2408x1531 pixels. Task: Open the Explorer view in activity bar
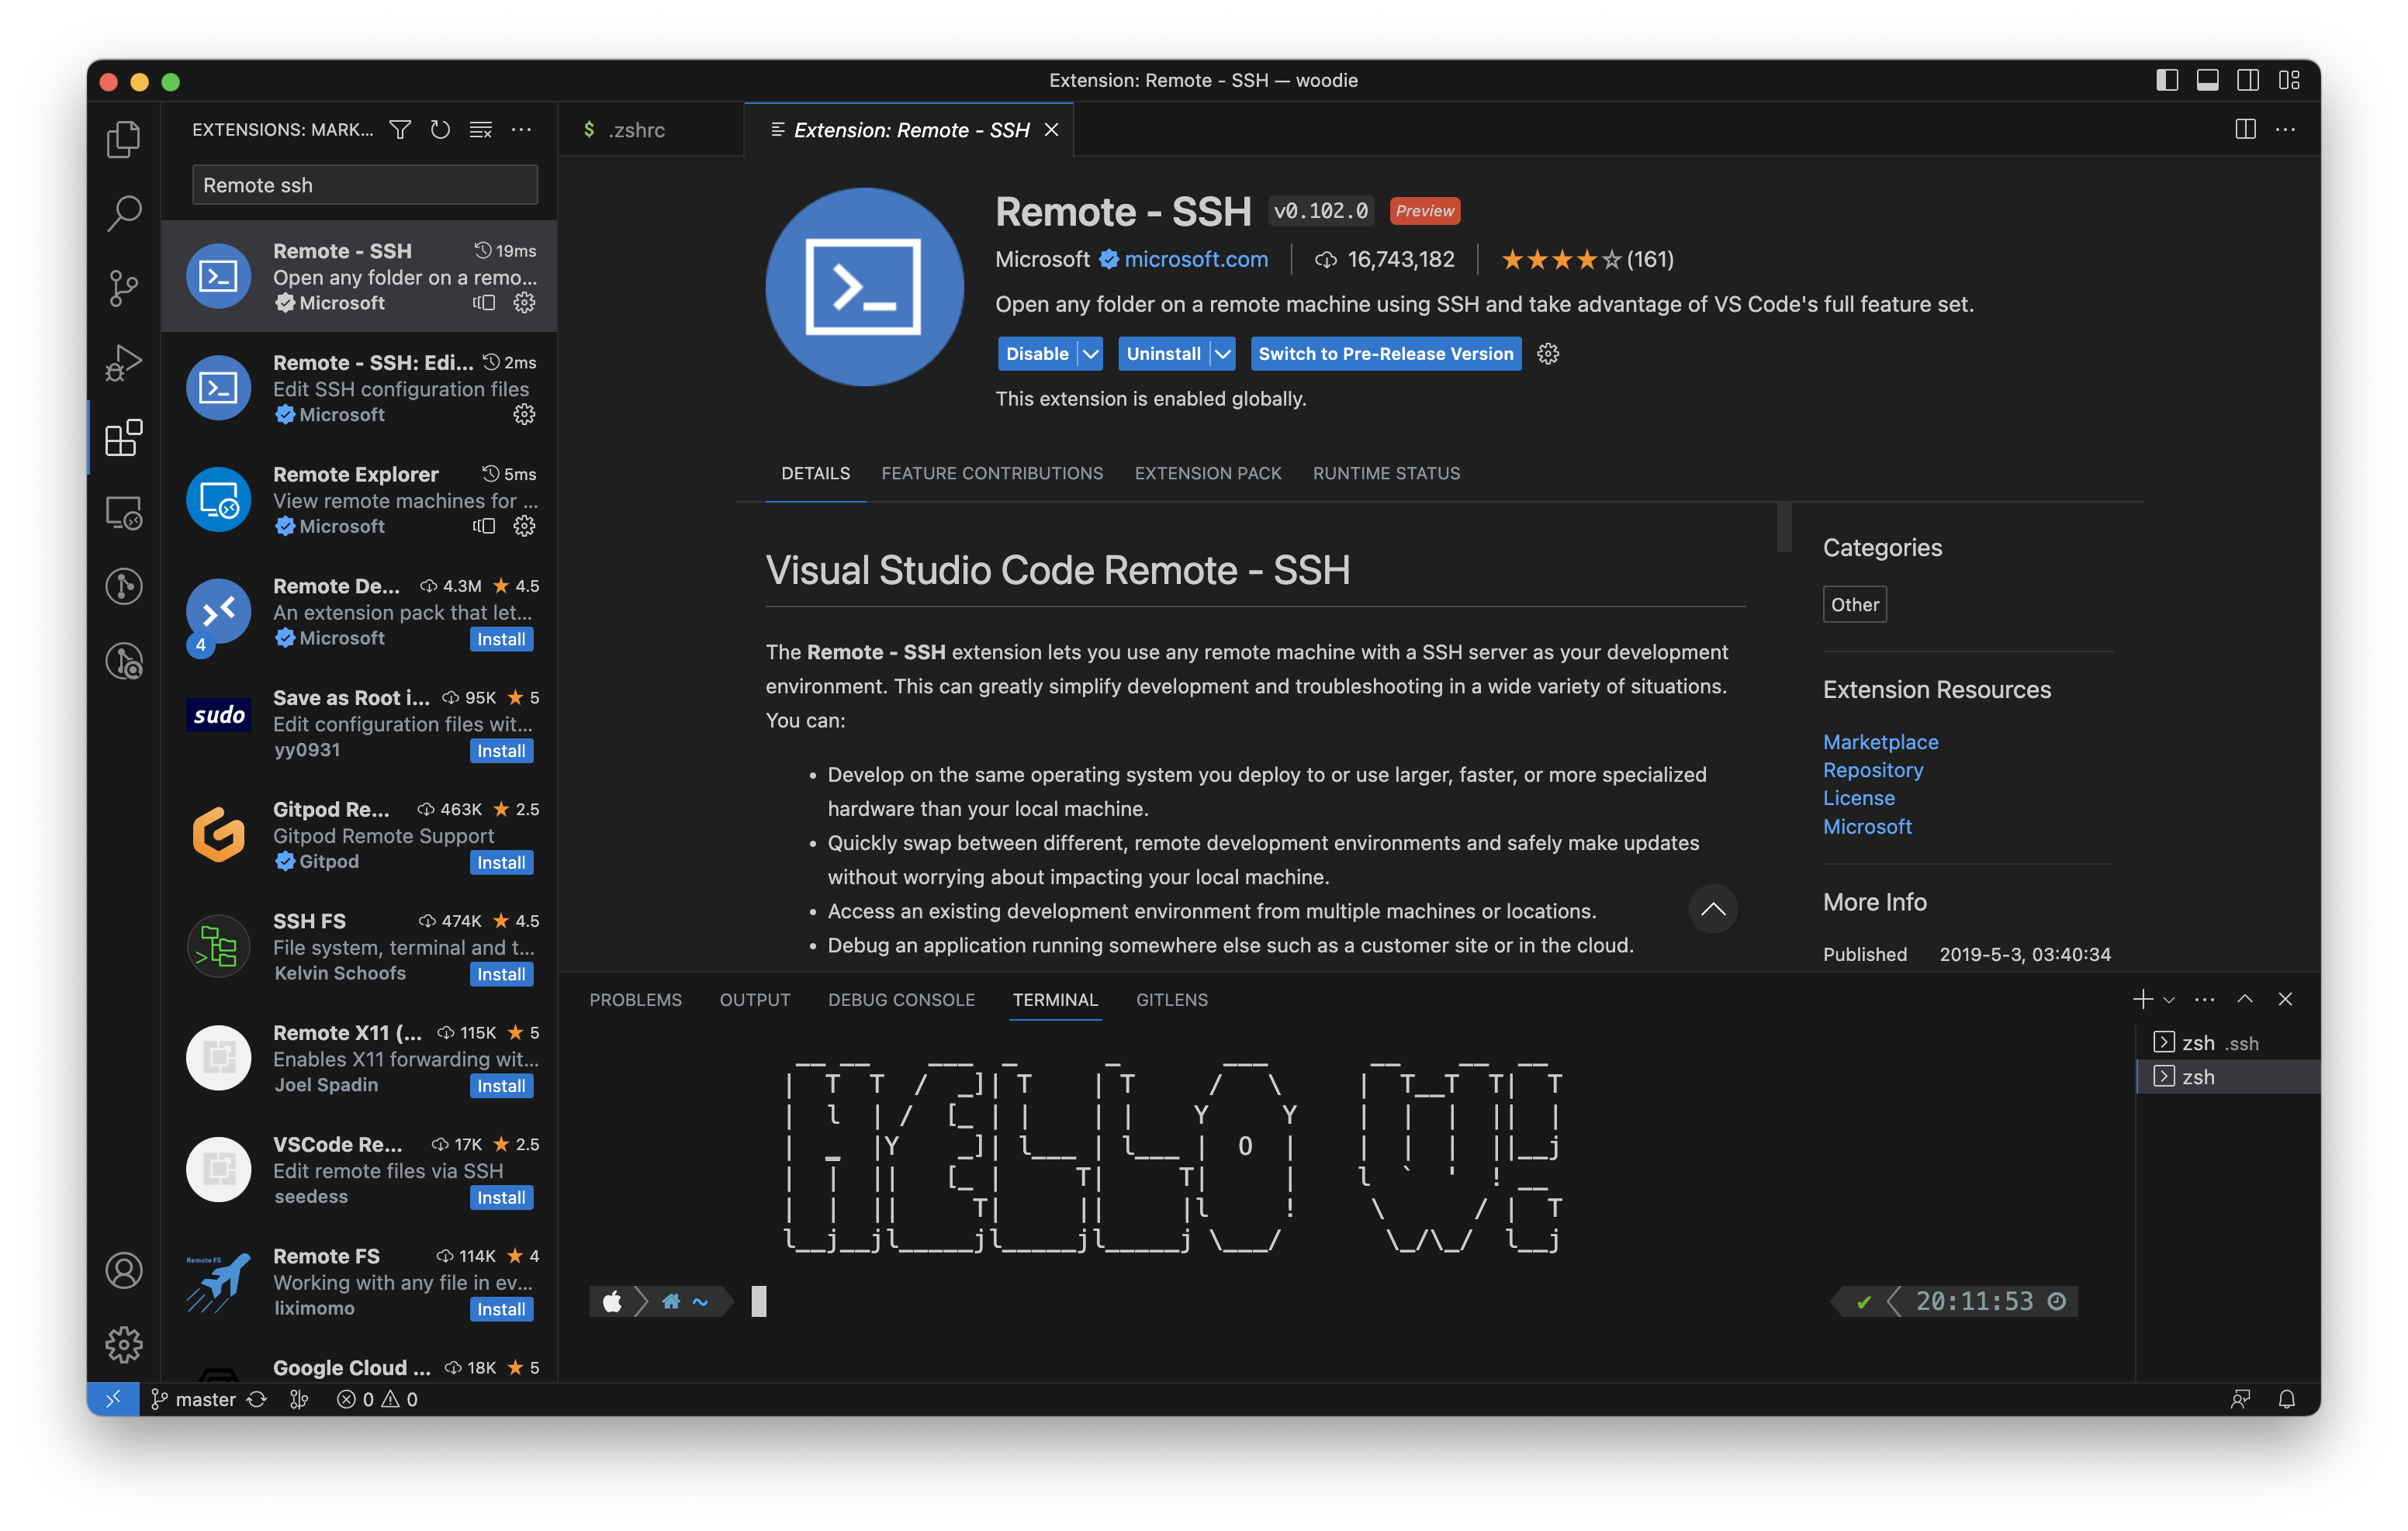(x=123, y=139)
